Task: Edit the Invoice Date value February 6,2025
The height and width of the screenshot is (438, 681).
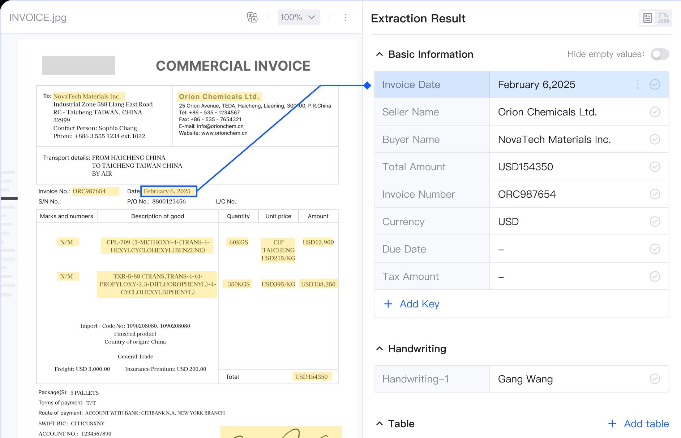Action: pyautogui.click(x=537, y=84)
